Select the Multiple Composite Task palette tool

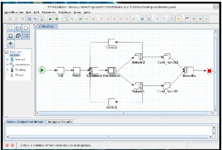click(18, 36)
